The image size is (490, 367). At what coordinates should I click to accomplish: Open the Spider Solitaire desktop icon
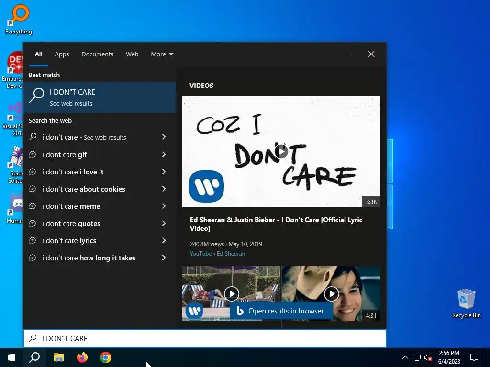click(x=15, y=165)
